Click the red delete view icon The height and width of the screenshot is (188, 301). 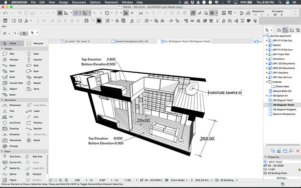[x=297, y=151]
